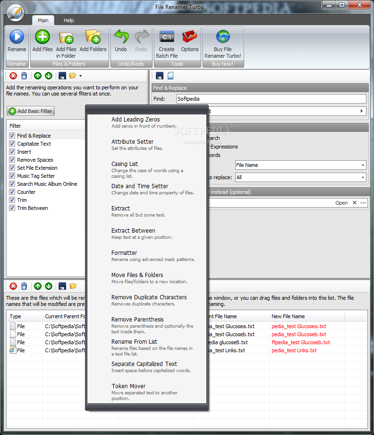
Task: Save file list with floppy icon
Action: pos(62,286)
